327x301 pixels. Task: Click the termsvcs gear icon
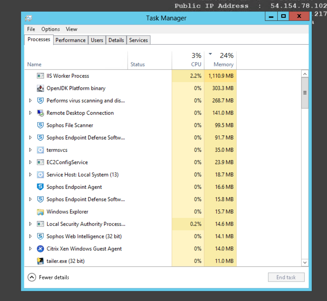tap(40, 150)
